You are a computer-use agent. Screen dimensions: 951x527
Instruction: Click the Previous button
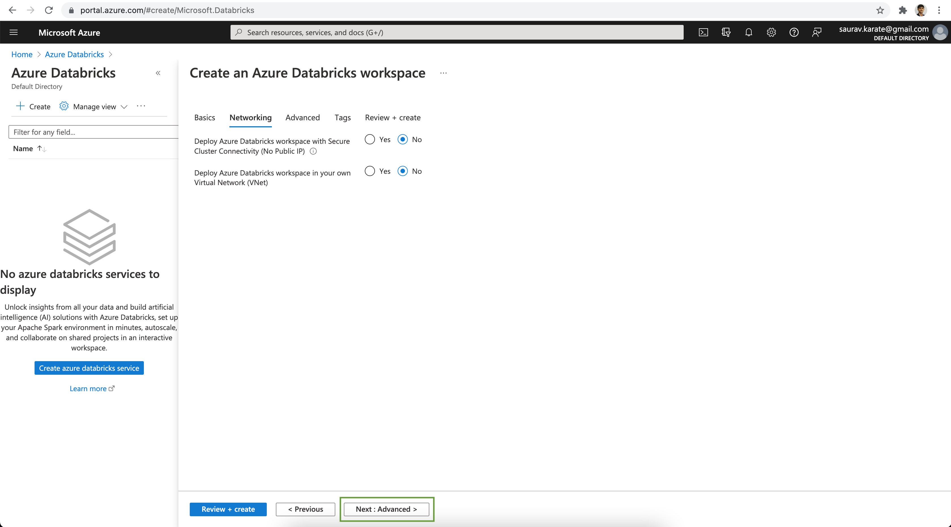305,509
